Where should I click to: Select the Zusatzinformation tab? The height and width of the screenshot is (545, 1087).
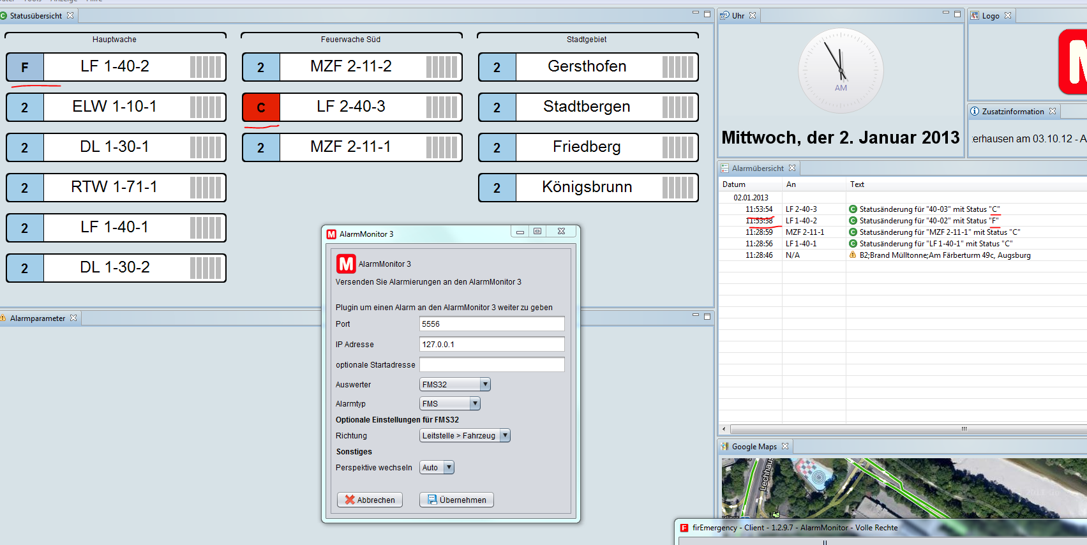pyautogui.click(x=1012, y=111)
